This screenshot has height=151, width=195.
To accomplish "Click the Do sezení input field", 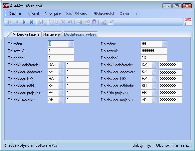I will (x=154, y=51).
